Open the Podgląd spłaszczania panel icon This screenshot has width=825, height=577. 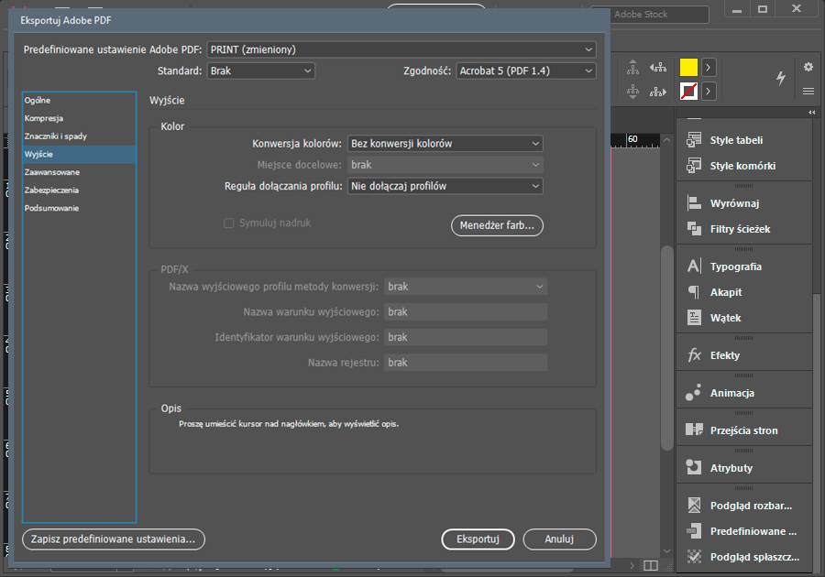(694, 557)
